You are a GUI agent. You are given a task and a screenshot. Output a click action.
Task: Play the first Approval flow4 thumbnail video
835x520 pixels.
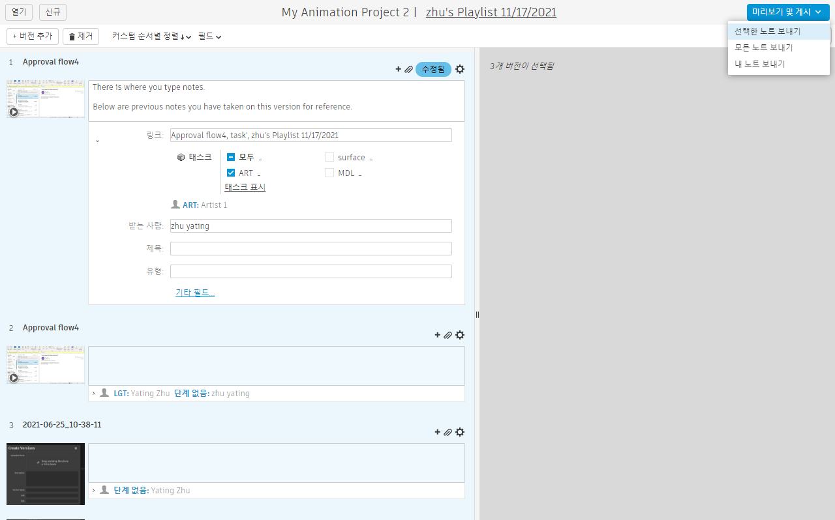click(14, 111)
